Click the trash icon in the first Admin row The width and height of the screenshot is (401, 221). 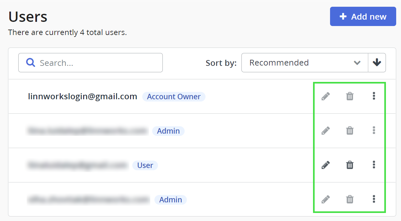[x=350, y=130]
